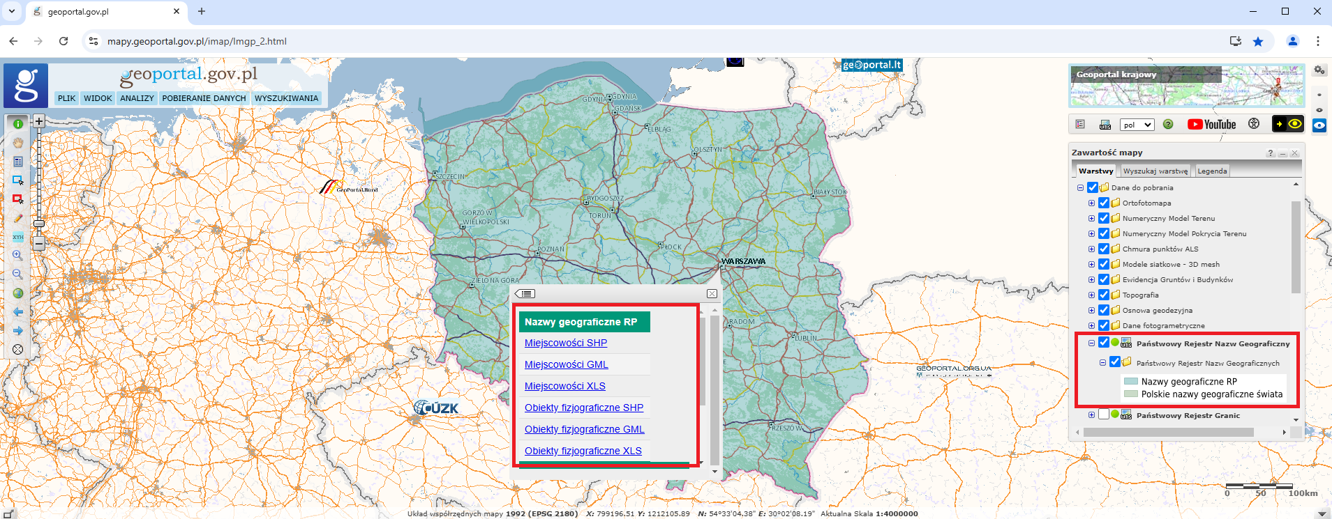The width and height of the screenshot is (1332, 519).
Task: Open the POBIERANIE DANYCH menu
Action: click(204, 98)
